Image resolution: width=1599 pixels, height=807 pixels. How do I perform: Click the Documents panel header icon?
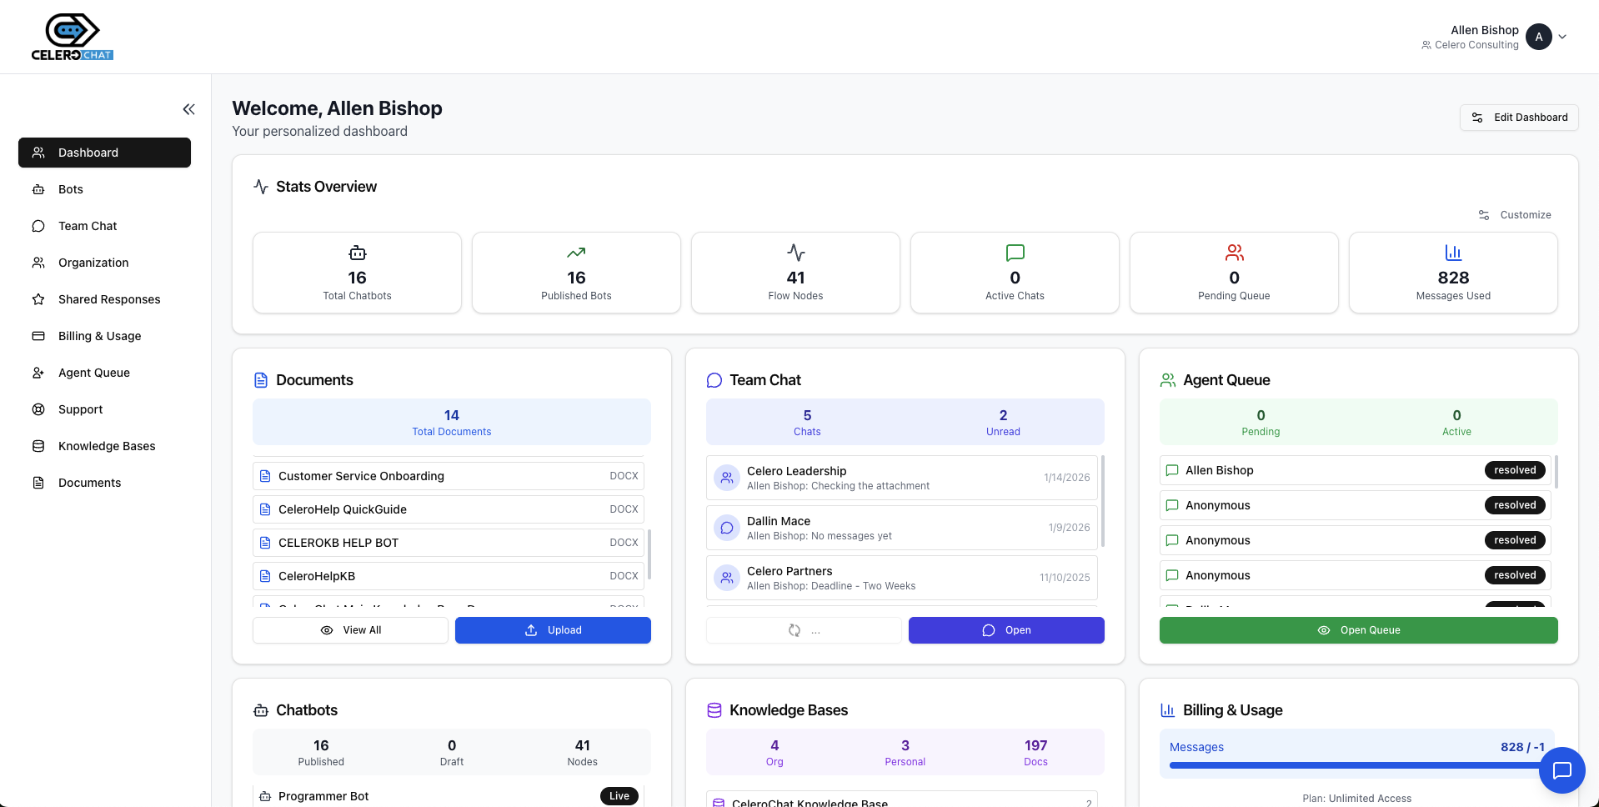(261, 380)
